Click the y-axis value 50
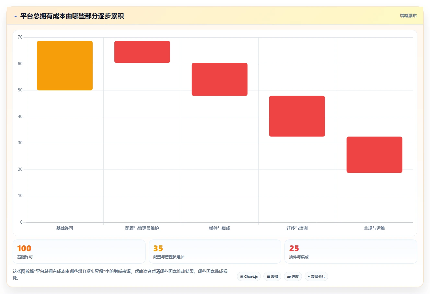 (20, 90)
